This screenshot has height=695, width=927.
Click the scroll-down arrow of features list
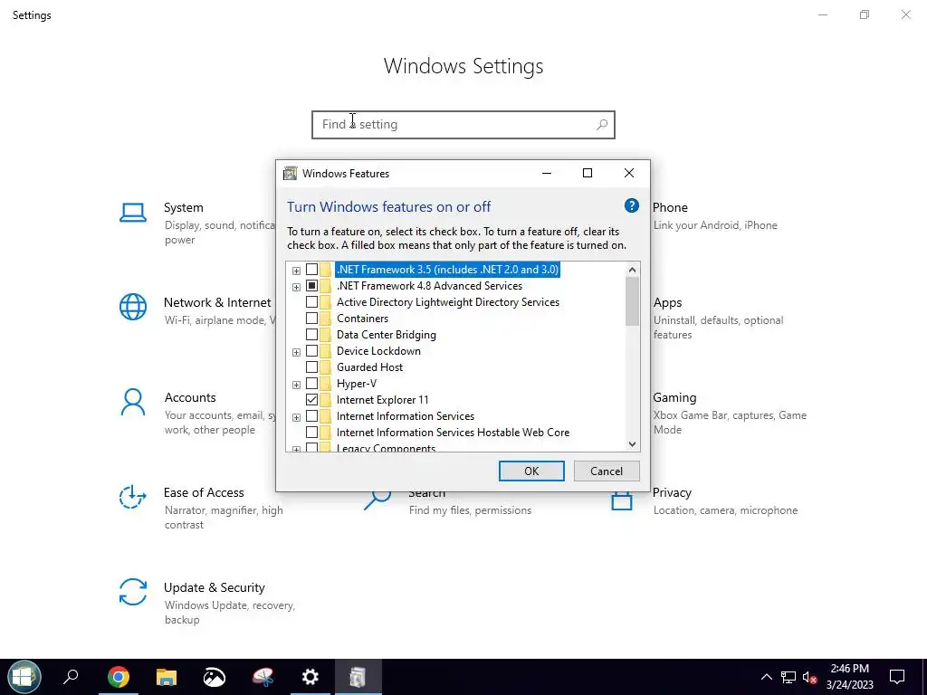pyautogui.click(x=632, y=444)
